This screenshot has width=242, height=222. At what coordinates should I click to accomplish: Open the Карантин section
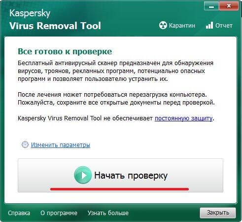coord(177,26)
